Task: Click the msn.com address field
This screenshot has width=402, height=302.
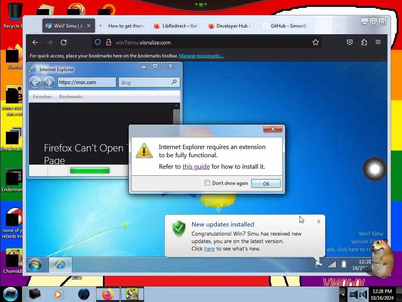Action: 87,82
